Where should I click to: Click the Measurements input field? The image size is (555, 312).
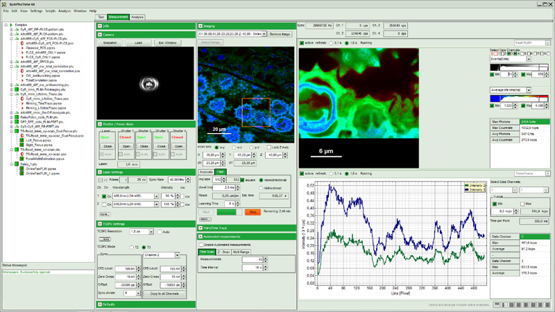[x=253, y=259]
